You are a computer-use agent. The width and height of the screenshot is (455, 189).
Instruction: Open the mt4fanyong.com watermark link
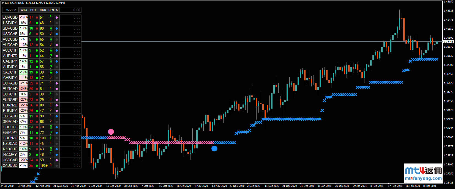[423, 178]
